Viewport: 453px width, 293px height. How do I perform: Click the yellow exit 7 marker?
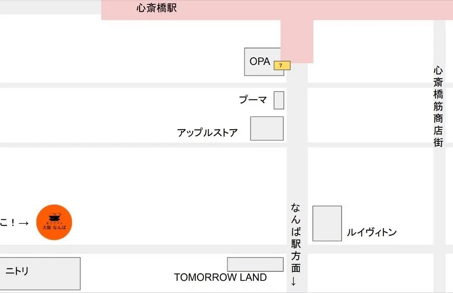point(282,65)
